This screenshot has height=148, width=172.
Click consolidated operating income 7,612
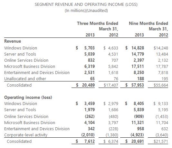pos(90,142)
